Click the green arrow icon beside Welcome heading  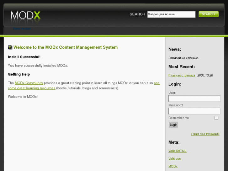[10, 47]
